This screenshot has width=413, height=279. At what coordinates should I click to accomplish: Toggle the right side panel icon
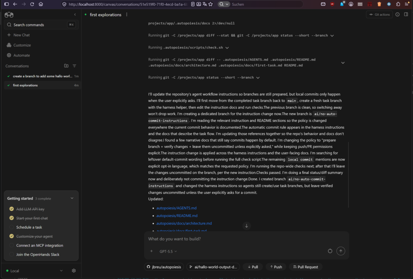coord(406,15)
